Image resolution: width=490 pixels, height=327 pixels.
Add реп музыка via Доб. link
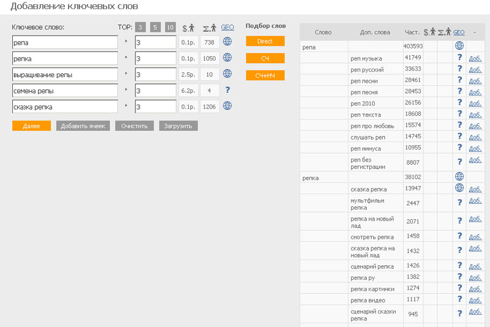(475, 58)
